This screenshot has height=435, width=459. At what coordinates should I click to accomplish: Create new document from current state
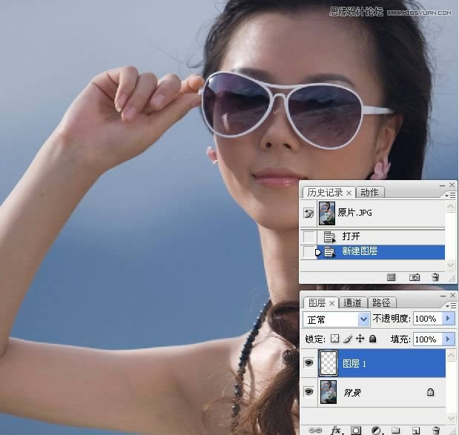[x=392, y=276]
